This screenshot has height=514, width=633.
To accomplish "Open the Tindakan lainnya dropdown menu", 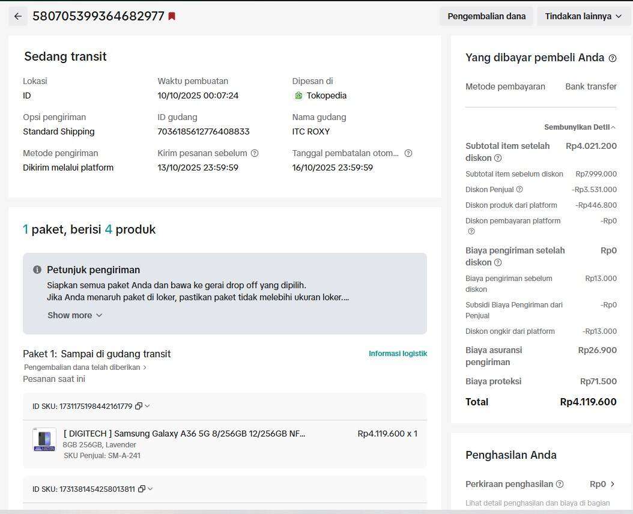I will pos(583,16).
